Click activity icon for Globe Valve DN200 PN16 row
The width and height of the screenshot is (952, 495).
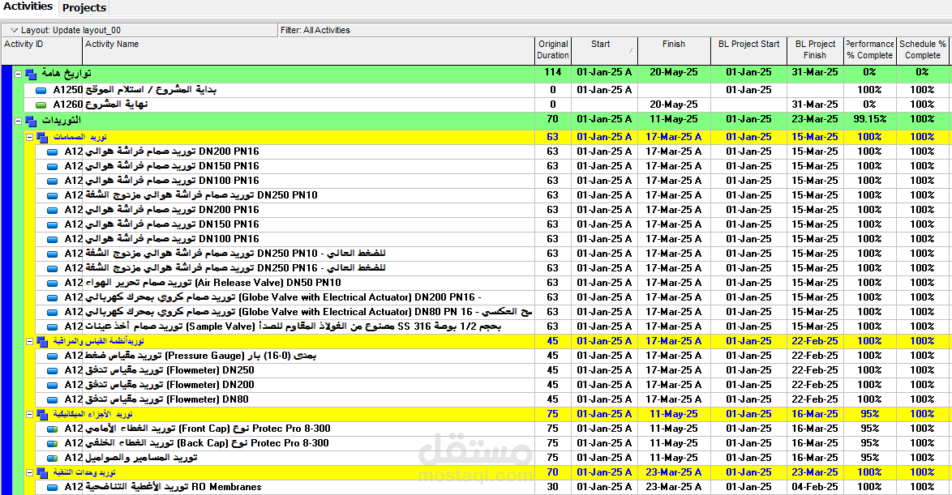tap(53, 298)
